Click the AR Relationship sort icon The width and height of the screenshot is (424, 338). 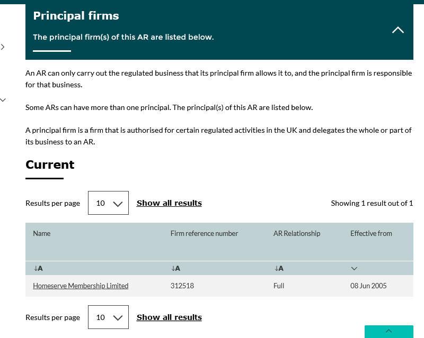tap(279, 268)
